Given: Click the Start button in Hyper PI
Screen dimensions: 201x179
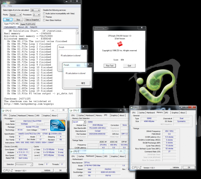Looking at the screenshot, I should click(8, 19).
